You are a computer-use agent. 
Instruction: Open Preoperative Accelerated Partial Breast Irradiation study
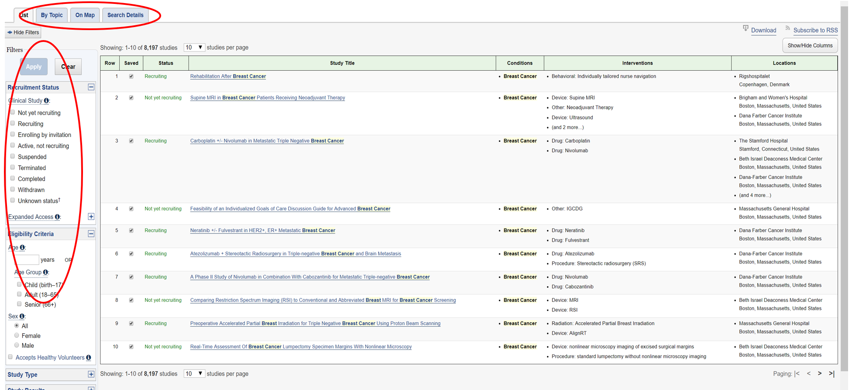click(315, 324)
